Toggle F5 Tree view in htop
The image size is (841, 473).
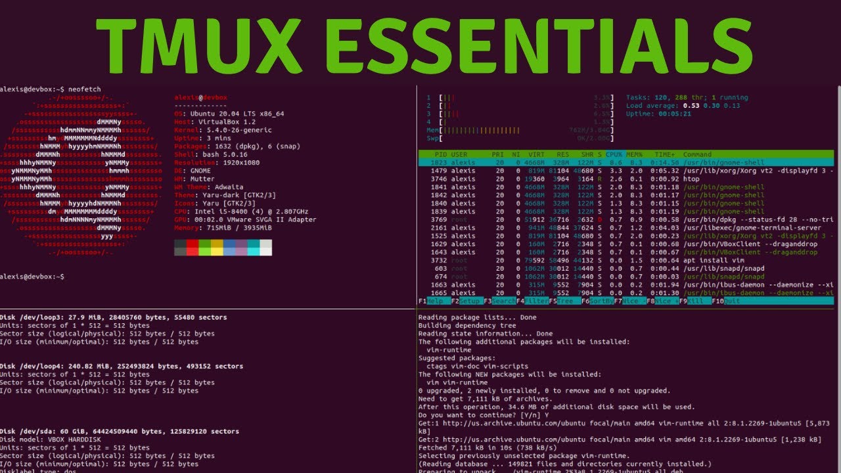click(x=565, y=301)
